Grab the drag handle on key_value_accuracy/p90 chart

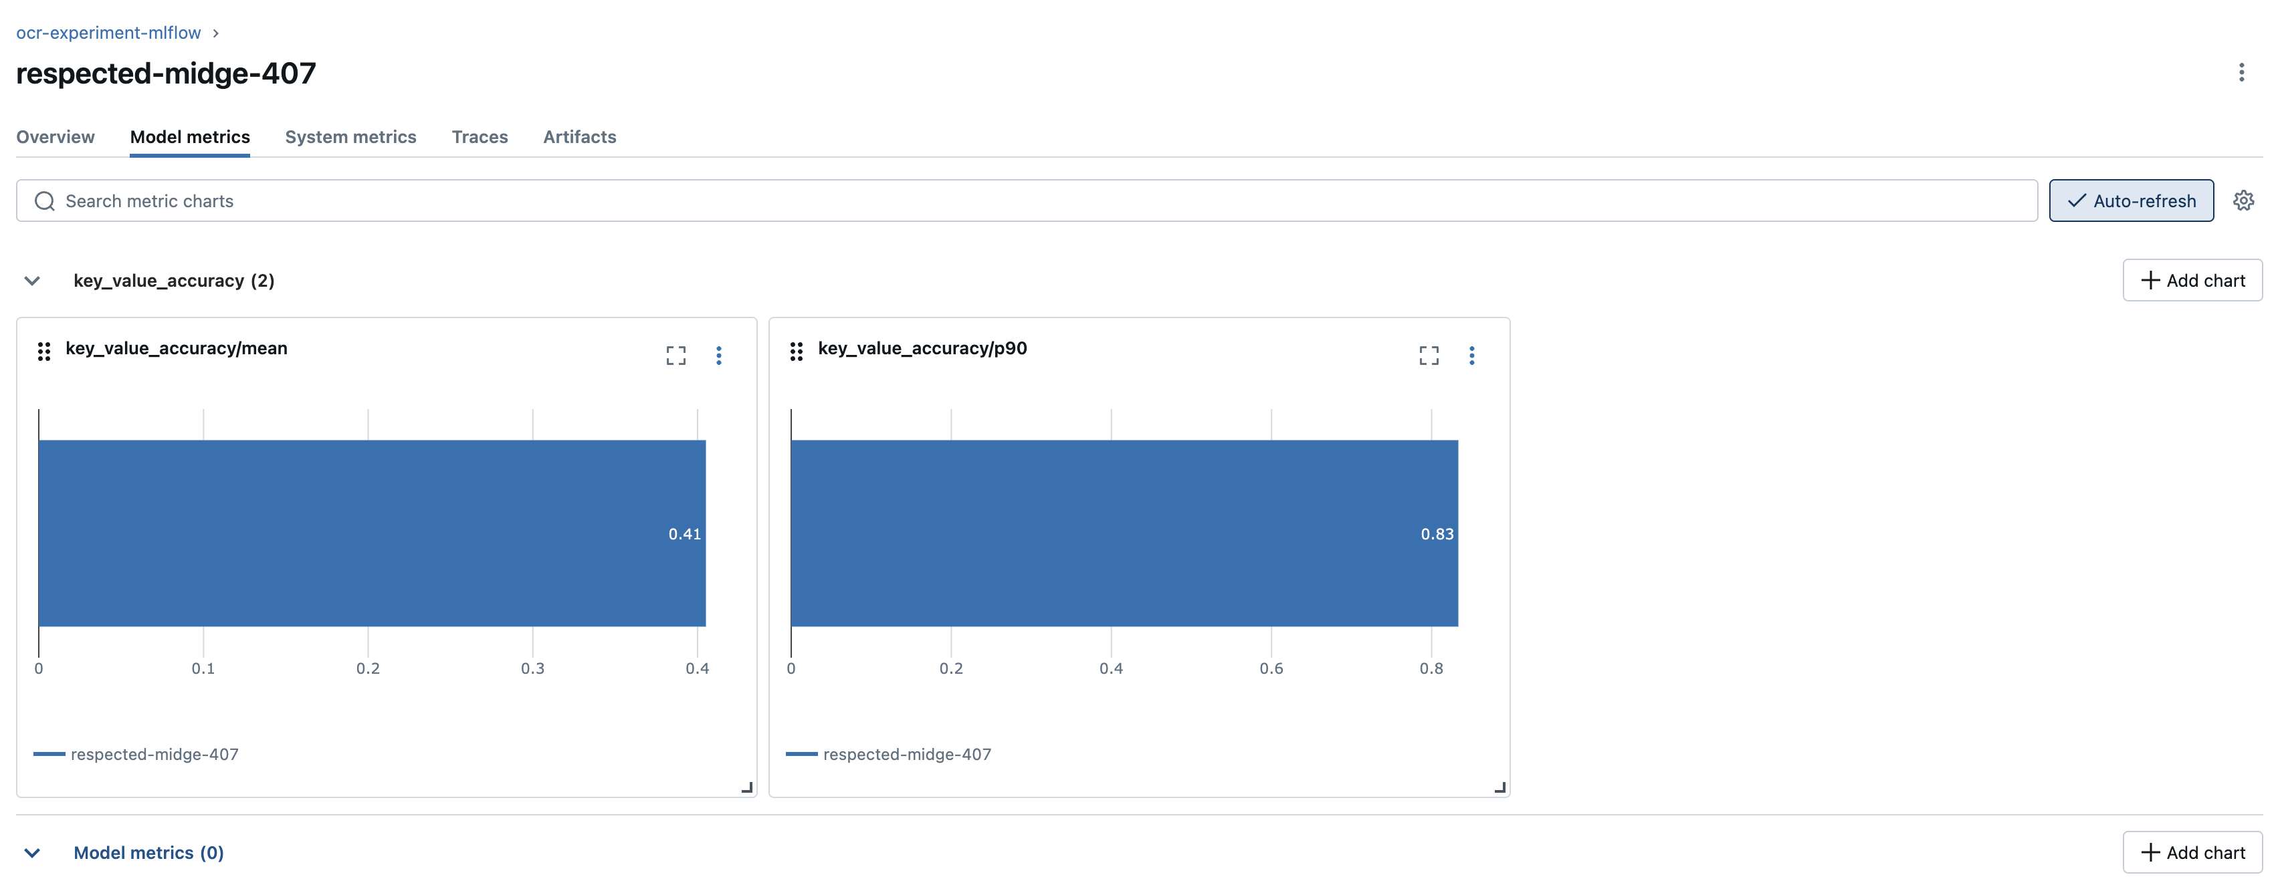[797, 351]
